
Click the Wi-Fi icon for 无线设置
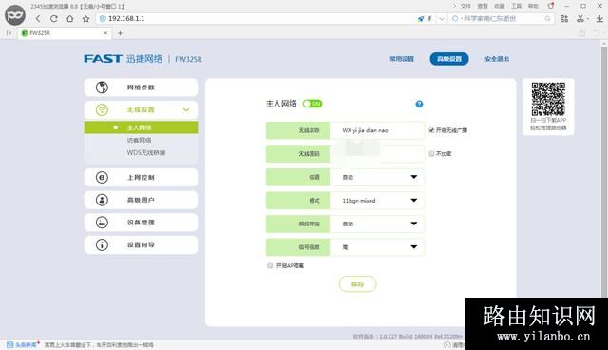(102, 109)
